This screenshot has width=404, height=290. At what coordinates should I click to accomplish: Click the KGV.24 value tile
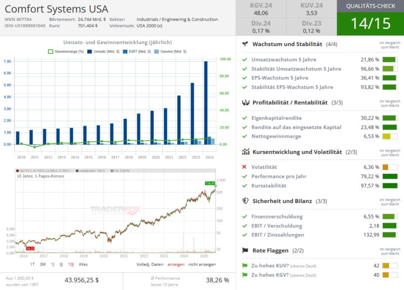pyautogui.click(x=261, y=9)
